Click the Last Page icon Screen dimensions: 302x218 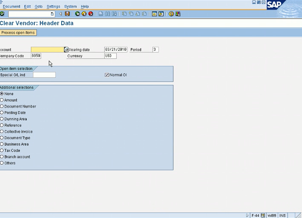tap(144, 14)
